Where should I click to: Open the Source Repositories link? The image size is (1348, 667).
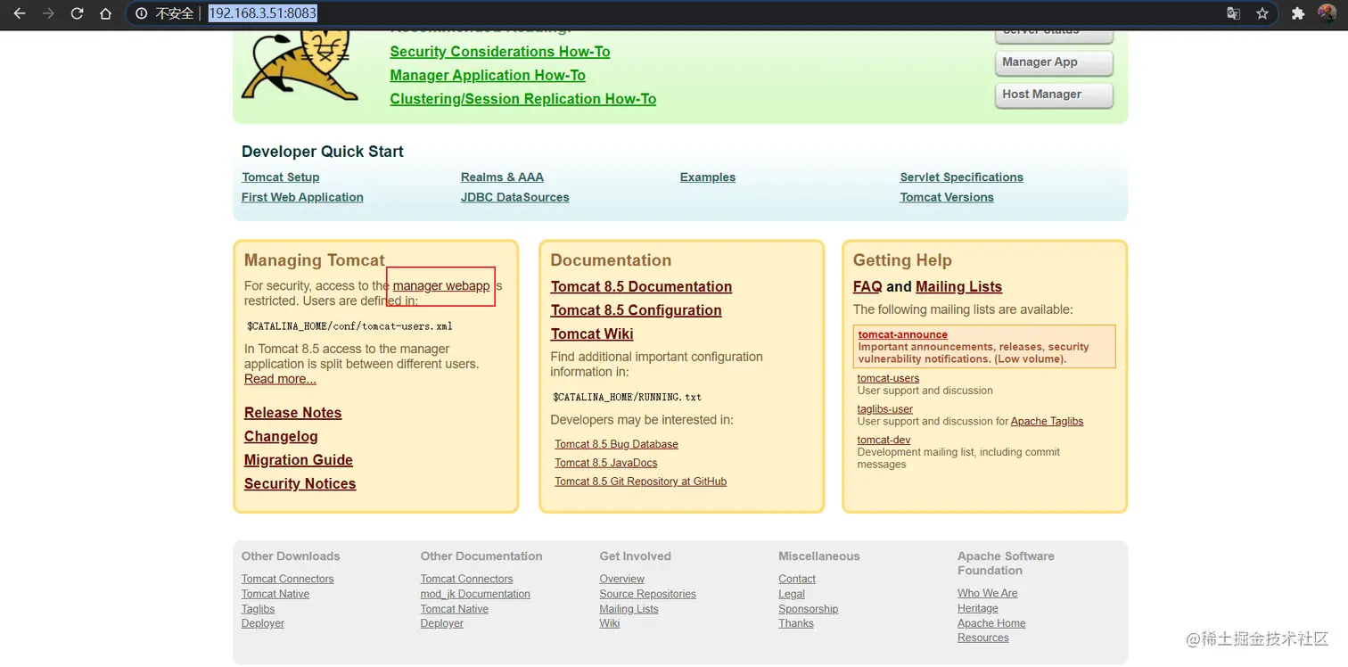coord(648,594)
